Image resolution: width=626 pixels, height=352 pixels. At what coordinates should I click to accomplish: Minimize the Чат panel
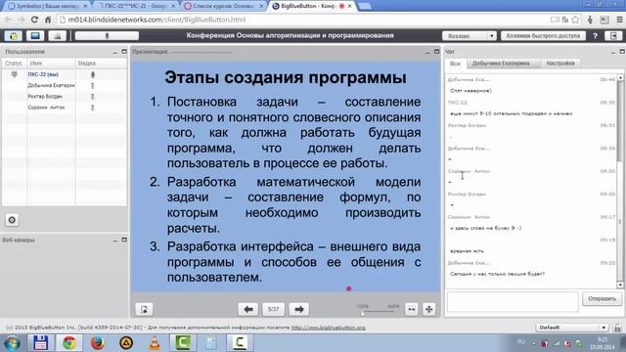tap(613, 52)
